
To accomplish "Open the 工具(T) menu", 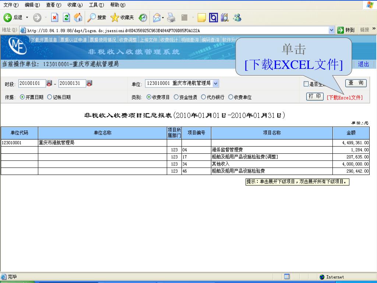I will click(x=96, y=5).
